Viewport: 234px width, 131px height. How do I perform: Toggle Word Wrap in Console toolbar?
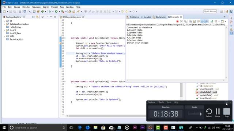point(199,21)
